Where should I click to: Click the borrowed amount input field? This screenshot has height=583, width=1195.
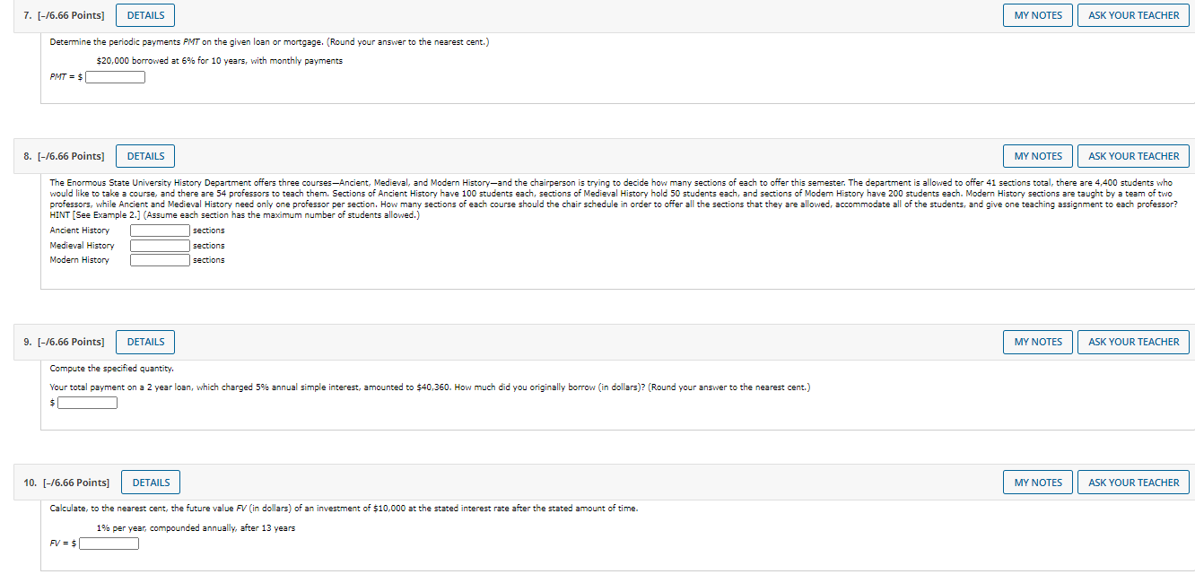coord(88,403)
